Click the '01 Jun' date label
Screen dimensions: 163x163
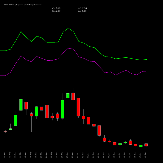[x=78, y=155]
